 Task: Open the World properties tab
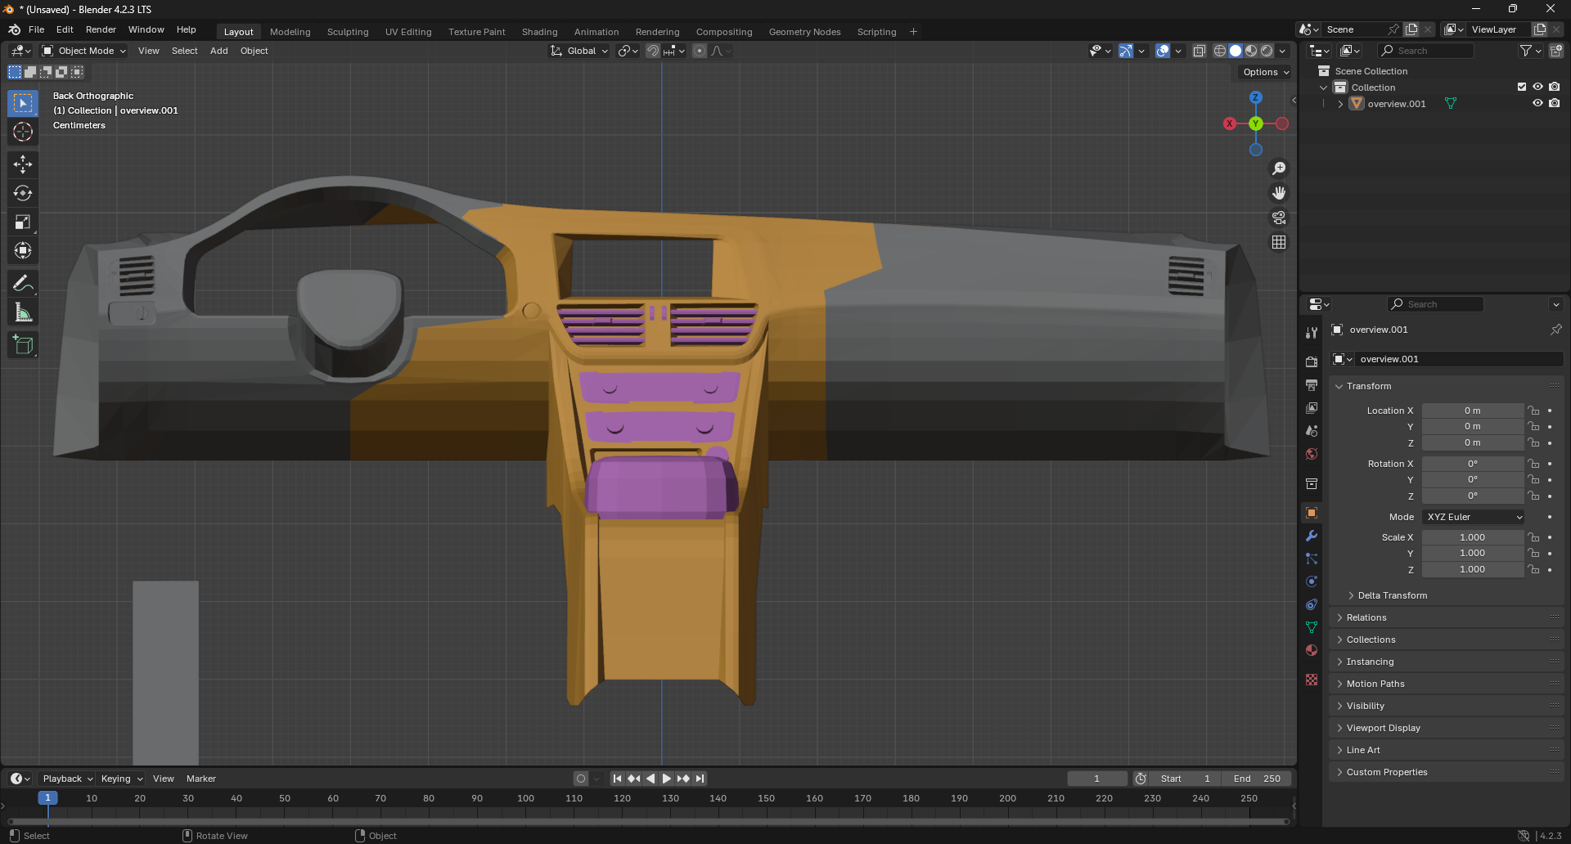pyautogui.click(x=1312, y=454)
